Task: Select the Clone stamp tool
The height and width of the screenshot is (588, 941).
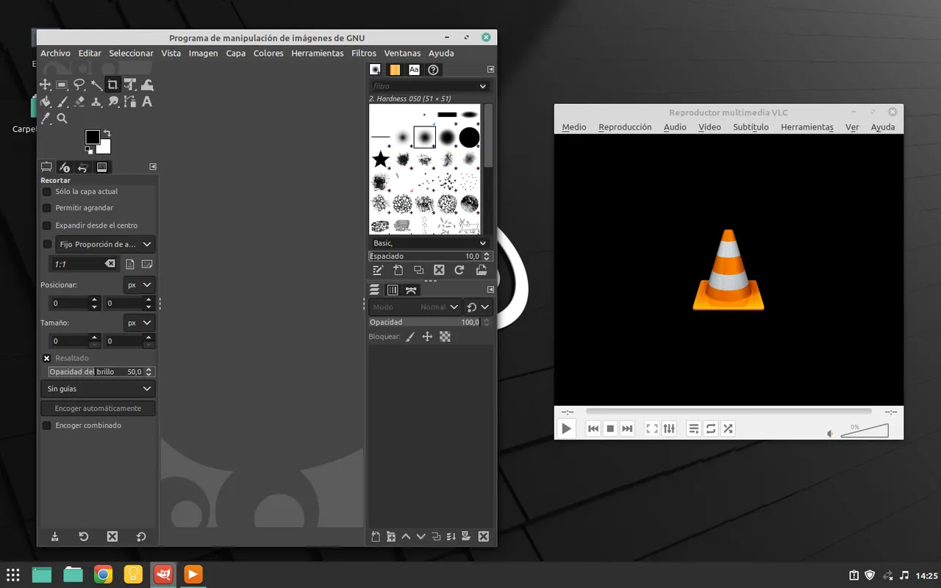Action: tap(96, 101)
